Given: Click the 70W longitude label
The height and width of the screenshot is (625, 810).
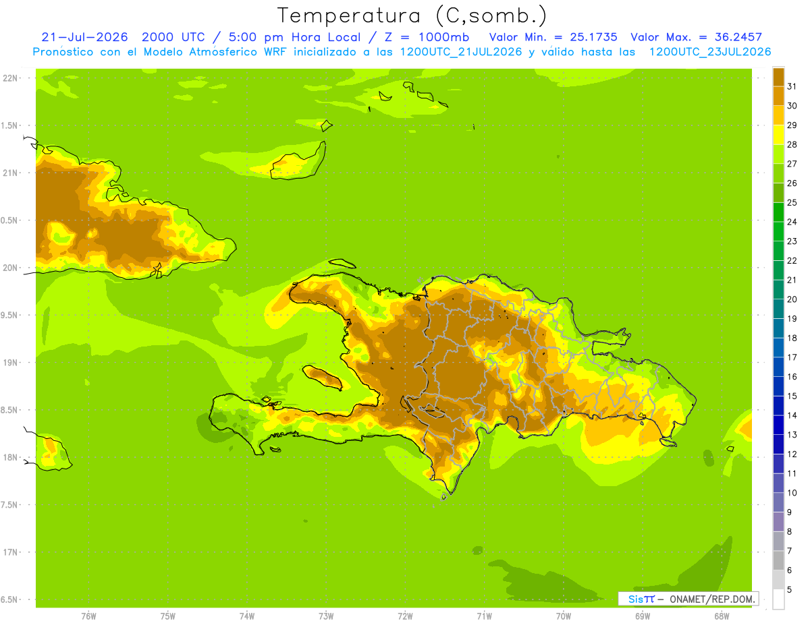Looking at the screenshot, I should (564, 616).
